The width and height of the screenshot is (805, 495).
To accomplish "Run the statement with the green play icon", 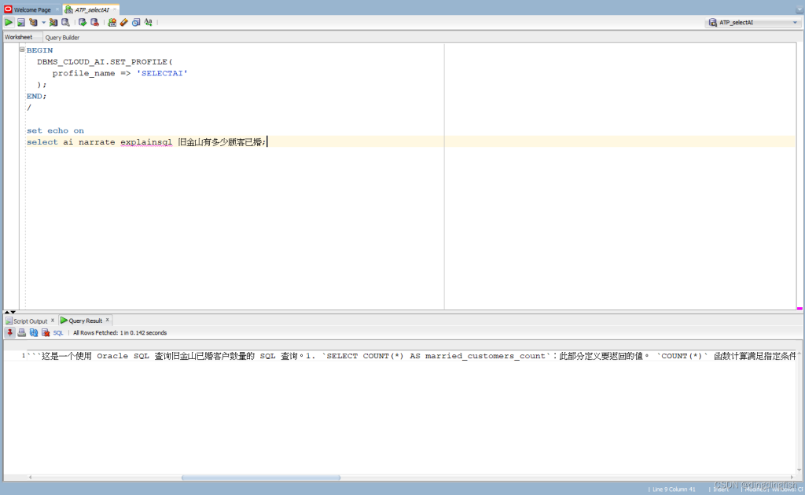I will (9, 22).
